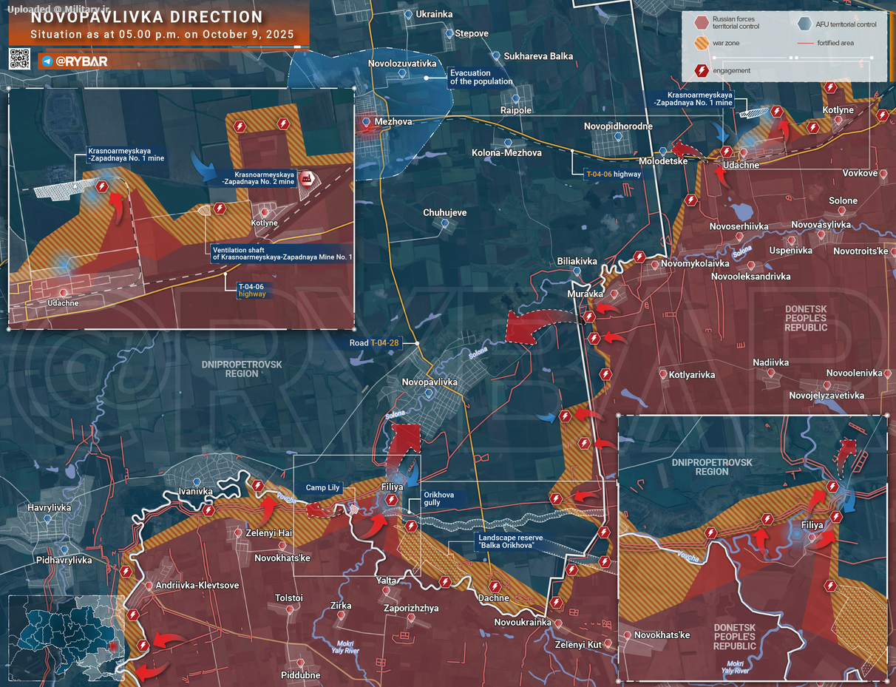Click the Kotlyarivka settlement marker
The height and width of the screenshot is (687, 896).
664,374
